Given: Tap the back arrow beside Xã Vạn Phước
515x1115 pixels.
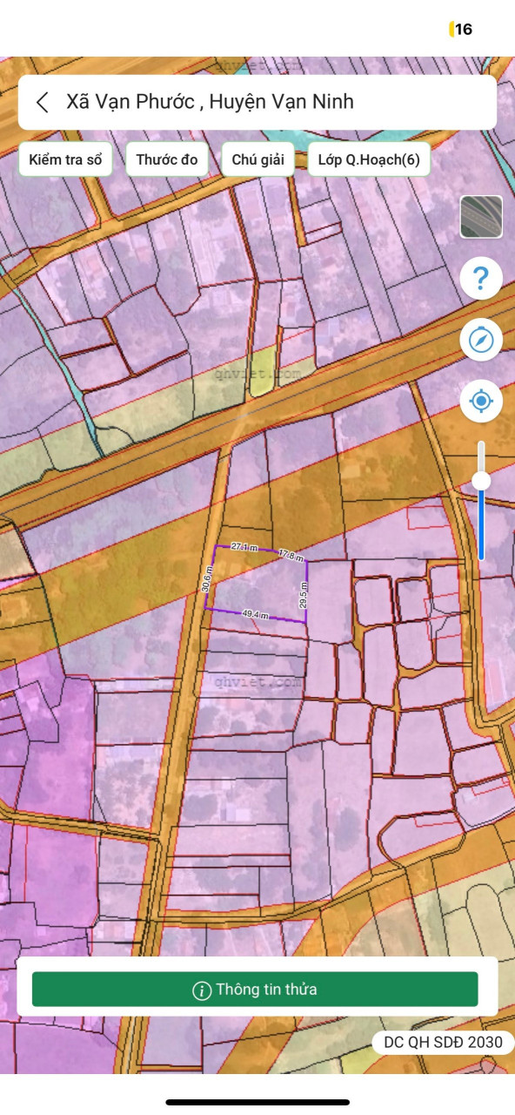Looking at the screenshot, I should click(42, 102).
